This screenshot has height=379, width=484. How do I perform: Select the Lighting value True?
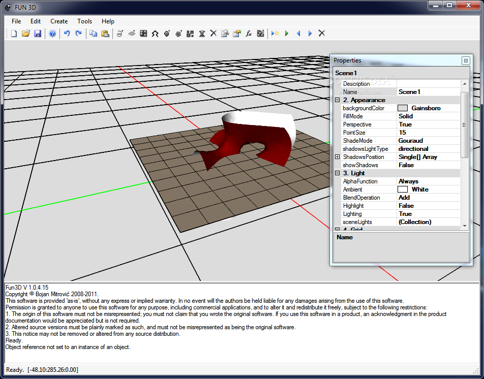click(429, 214)
